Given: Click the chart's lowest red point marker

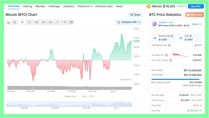Looking at the screenshot, I should (33, 80).
